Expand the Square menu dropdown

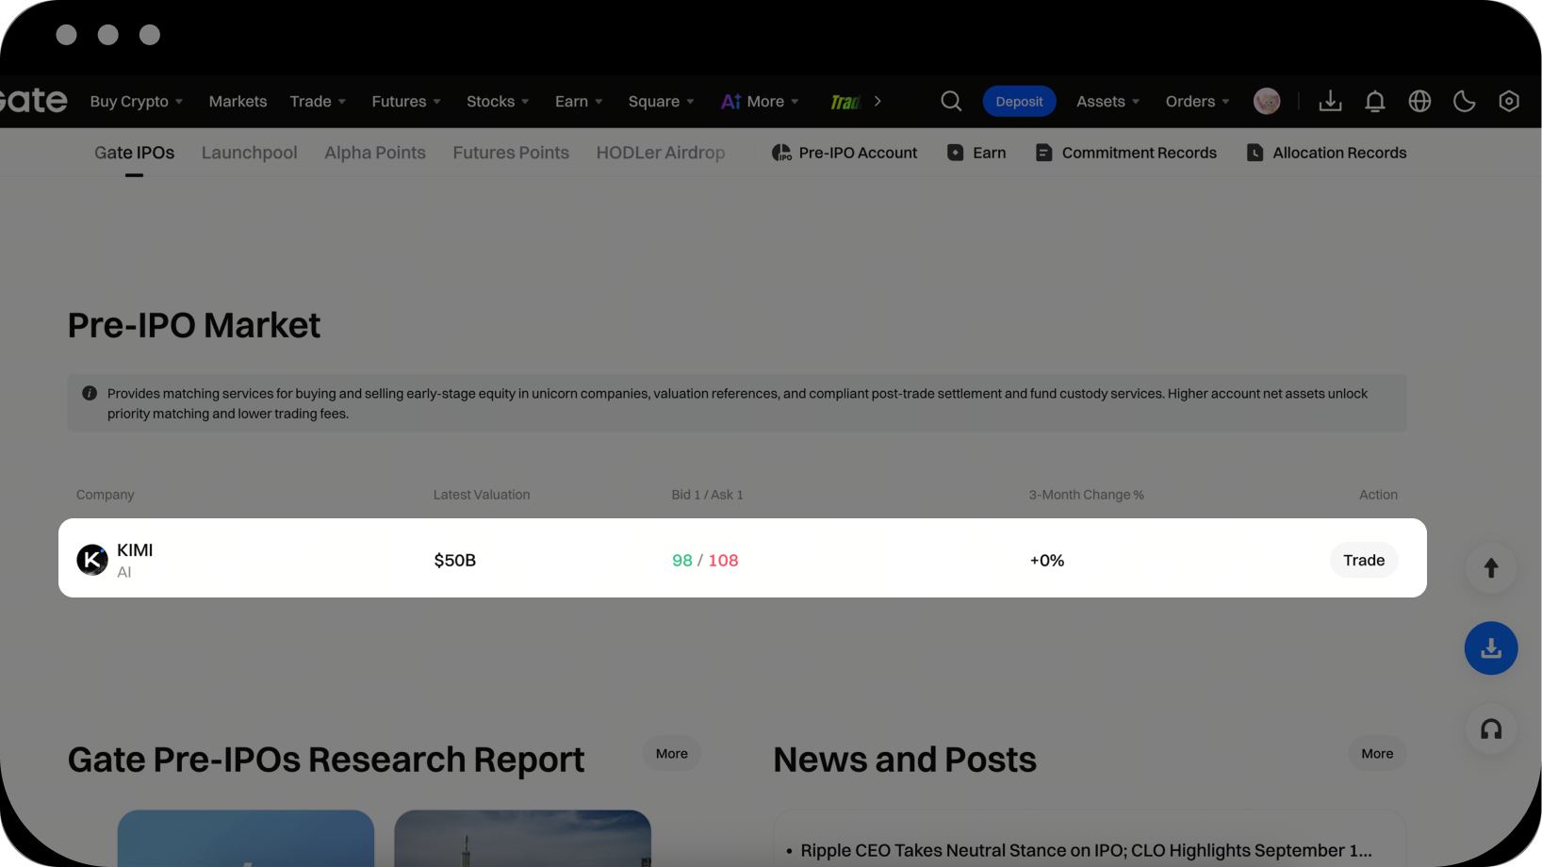point(662,102)
